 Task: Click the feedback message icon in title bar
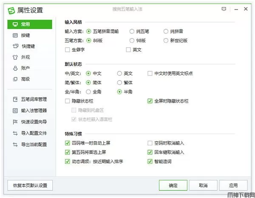pyautogui.click(x=224, y=9)
